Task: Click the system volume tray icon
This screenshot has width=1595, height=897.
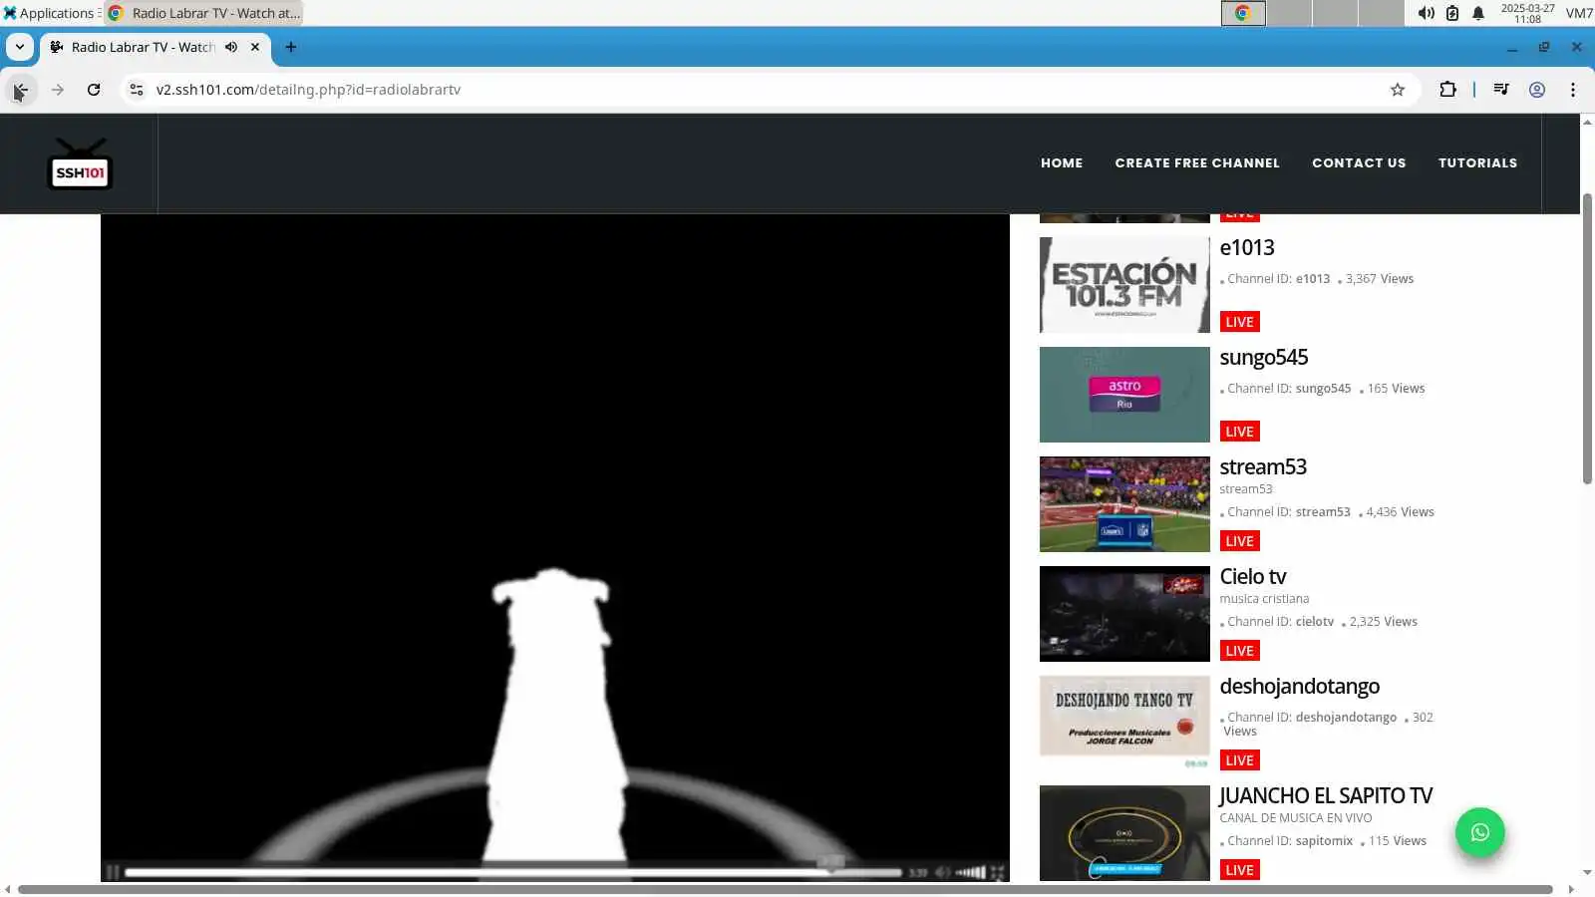Action: tap(1427, 13)
